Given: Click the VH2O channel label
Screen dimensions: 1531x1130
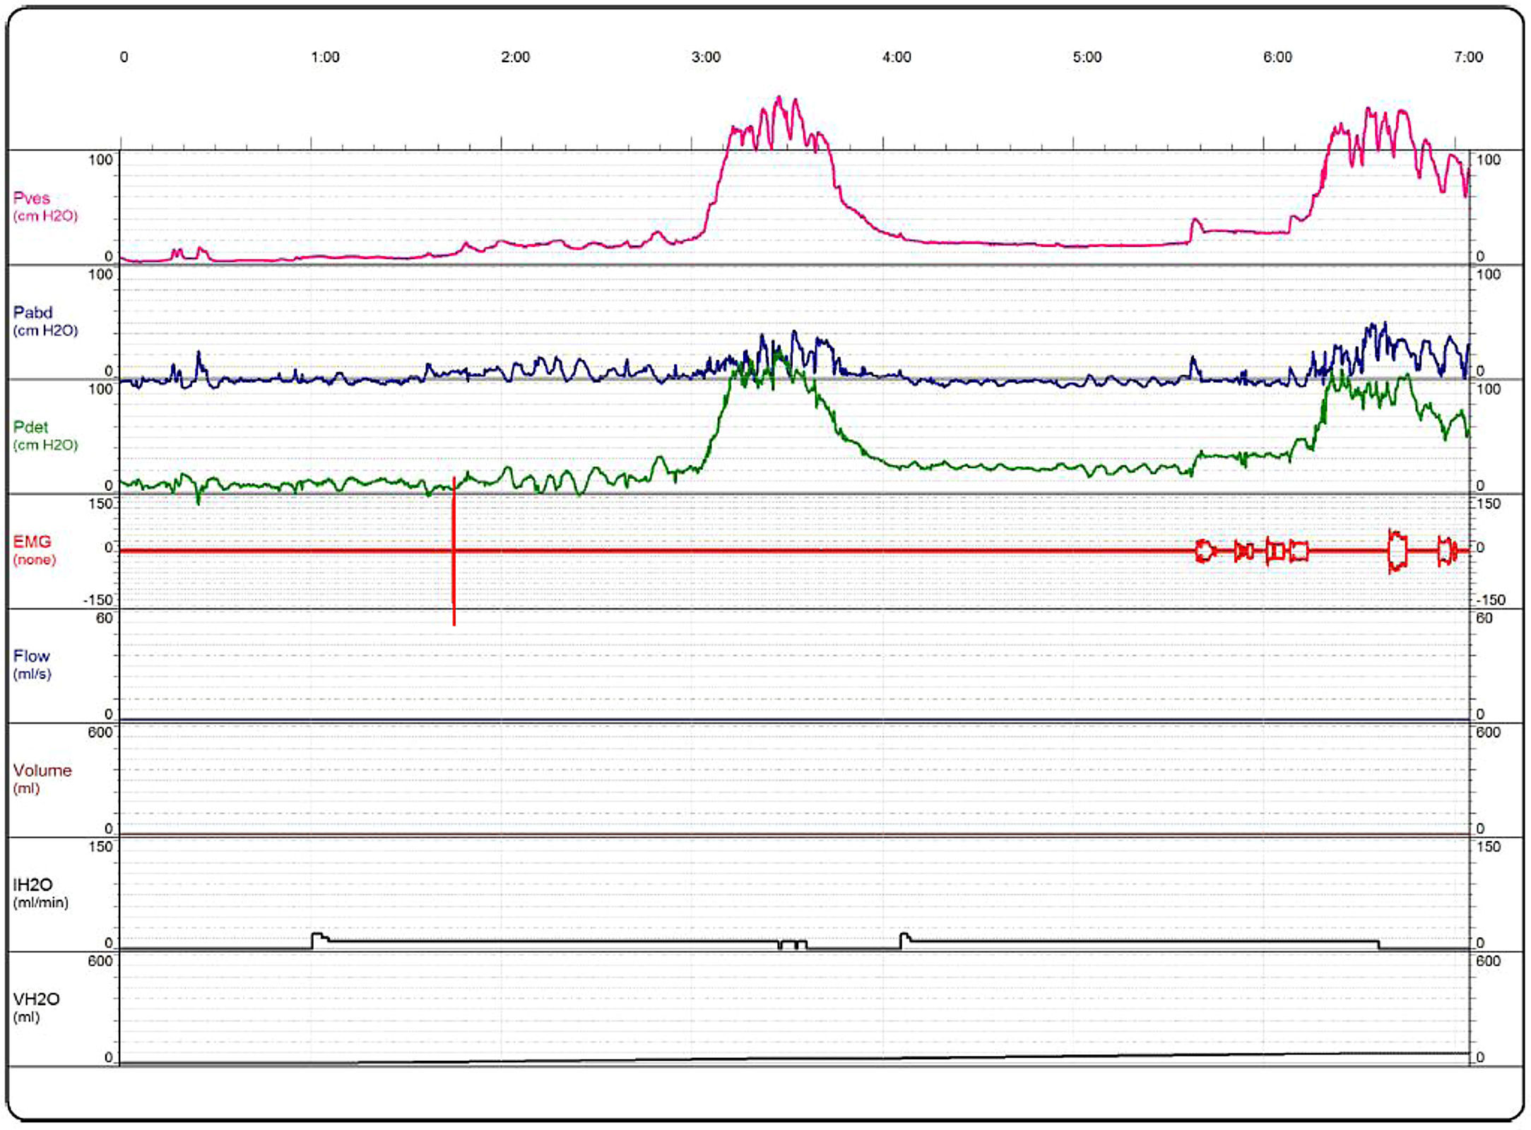Looking at the screenshot, I should pyautogui.click(x=36, y=999).
